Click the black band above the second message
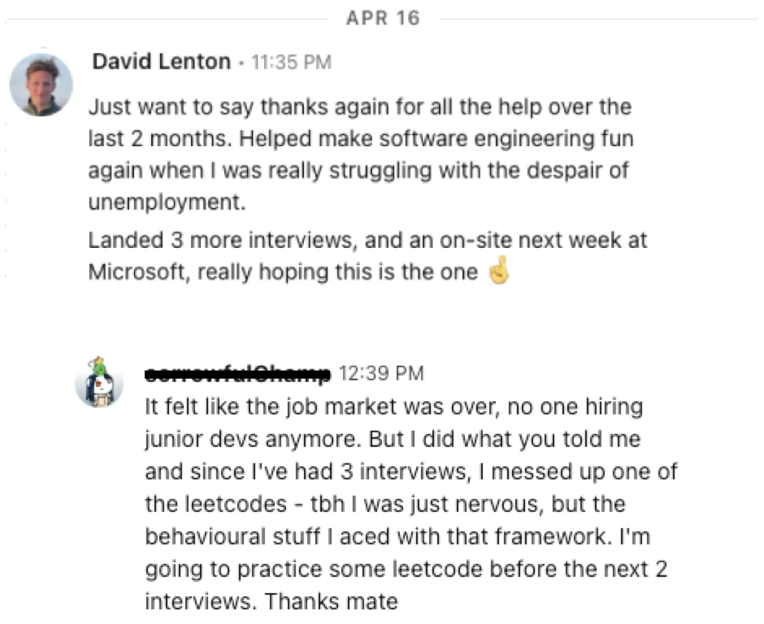The image size is (764, 624). [382, 322]
